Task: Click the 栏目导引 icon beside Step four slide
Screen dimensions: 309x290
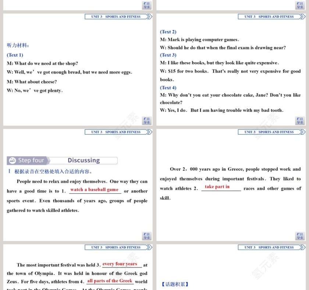Action: (146, 236)
